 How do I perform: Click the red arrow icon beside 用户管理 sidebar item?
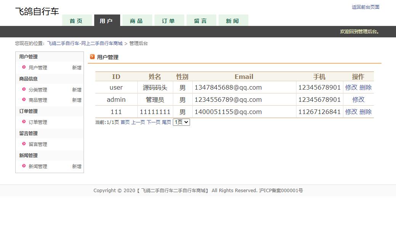click(23, 67)
